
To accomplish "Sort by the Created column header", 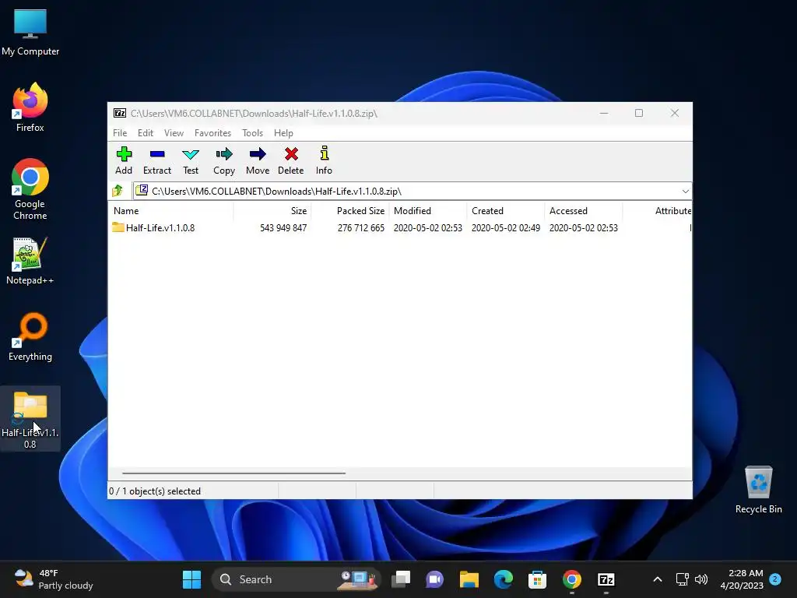I will [x=506, y=210].
